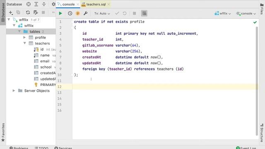Close the teachers.sql tab
The image size is (265, 149).
[x=108, y=5]
